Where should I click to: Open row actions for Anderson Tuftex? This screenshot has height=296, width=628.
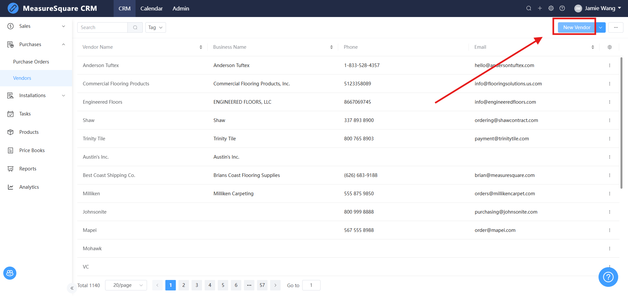[x=610, y=65]
